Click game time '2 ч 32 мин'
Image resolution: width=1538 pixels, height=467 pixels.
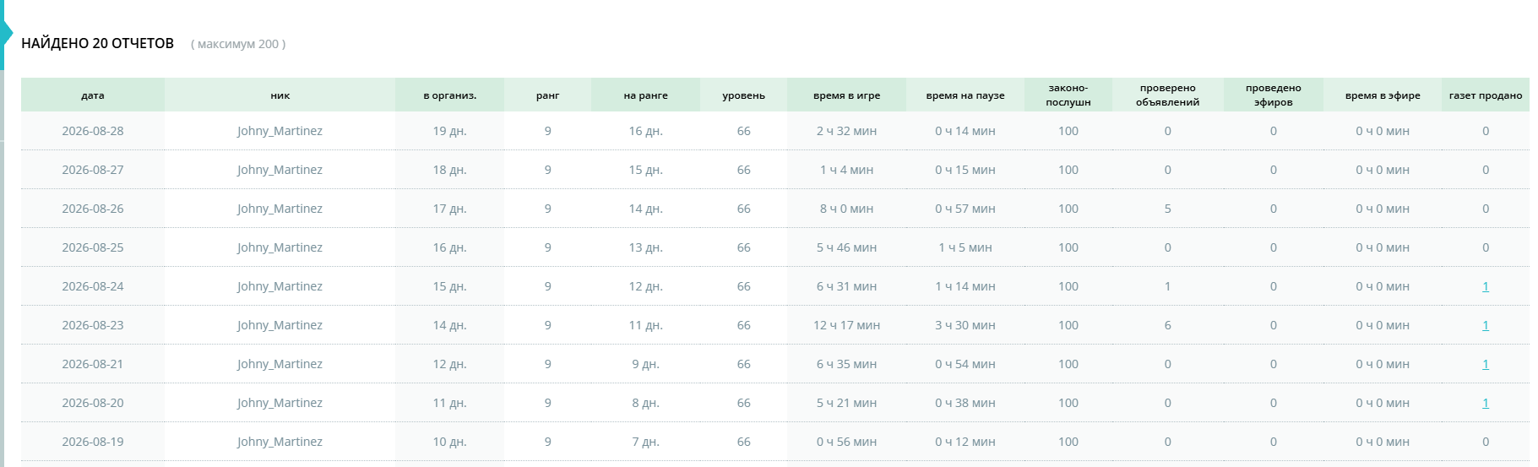(x=847, y=131)
